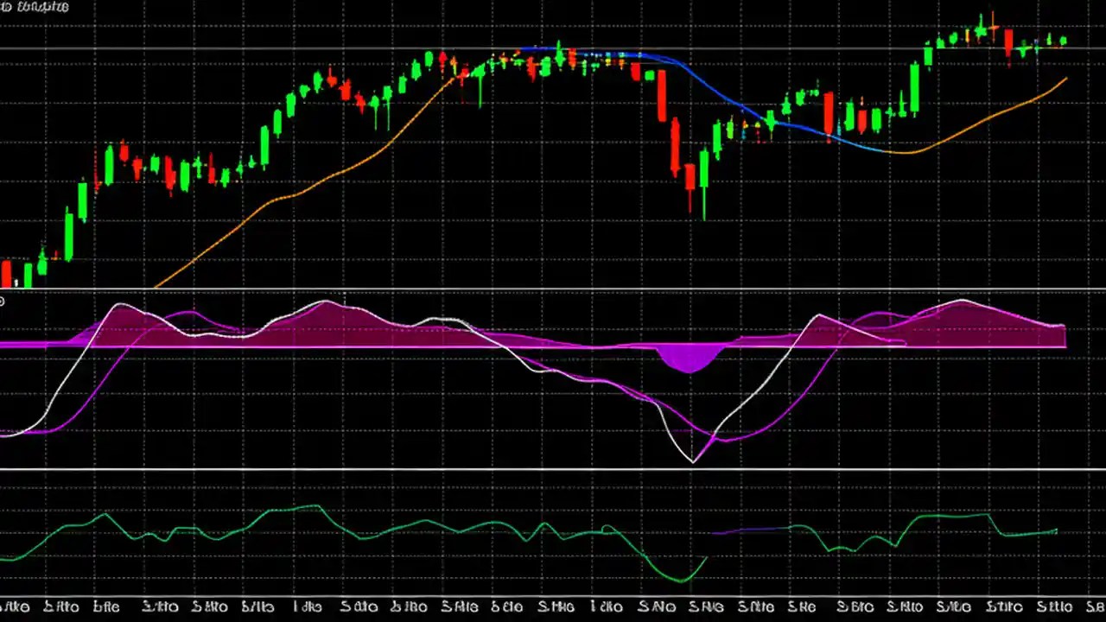Expand the separator above the bottom indicator pane
This screenshot has height=622, width=1106.
point(553,469)
